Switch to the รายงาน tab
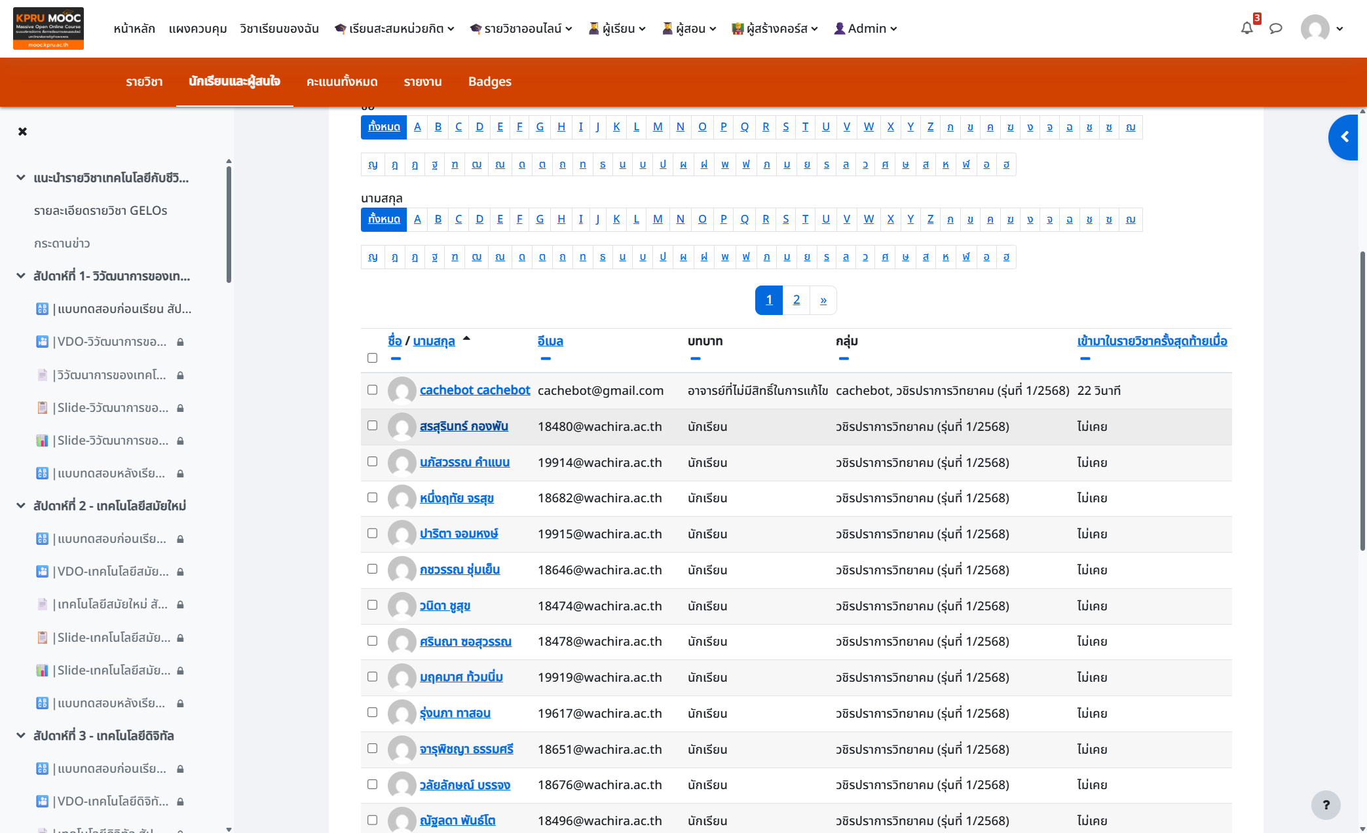 (x=422, y=82)
